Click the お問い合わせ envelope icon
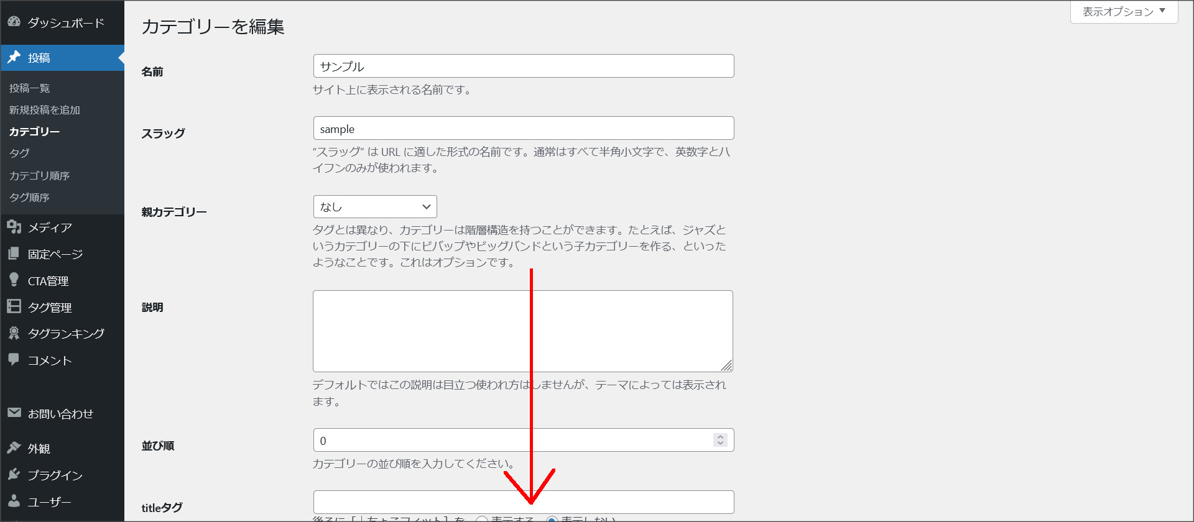Screen dimensions: 1194x522 [x=14, y=413]
